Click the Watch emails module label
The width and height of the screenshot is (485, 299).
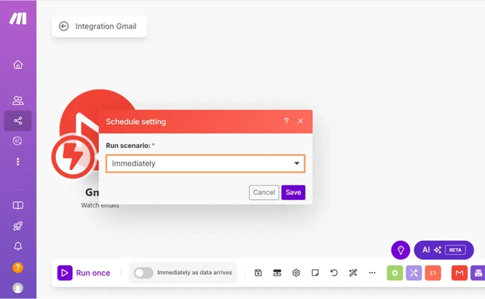pyautogui.click(x=100, y=205)
